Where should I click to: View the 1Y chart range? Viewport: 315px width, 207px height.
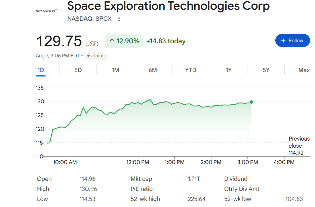229,70
